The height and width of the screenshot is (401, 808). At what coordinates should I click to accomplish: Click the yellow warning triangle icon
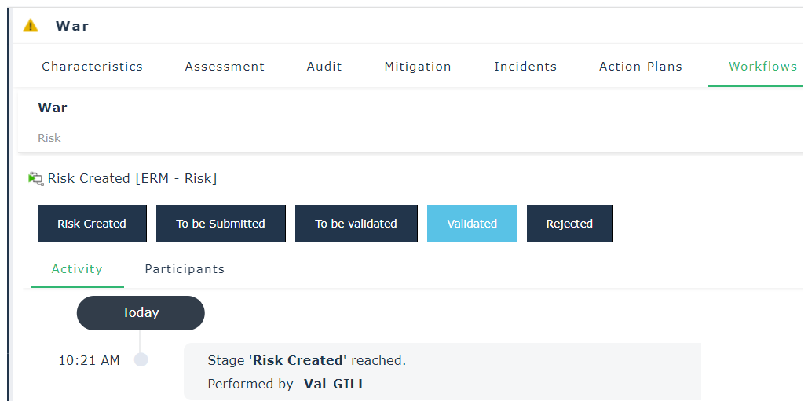click(x=31, y=26)
